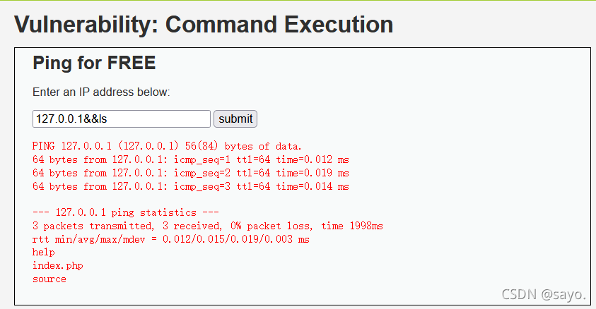Click the 'PING 127.0.0.1 (127.0.0.1) 56(84)' output line

tap(167, 146)
